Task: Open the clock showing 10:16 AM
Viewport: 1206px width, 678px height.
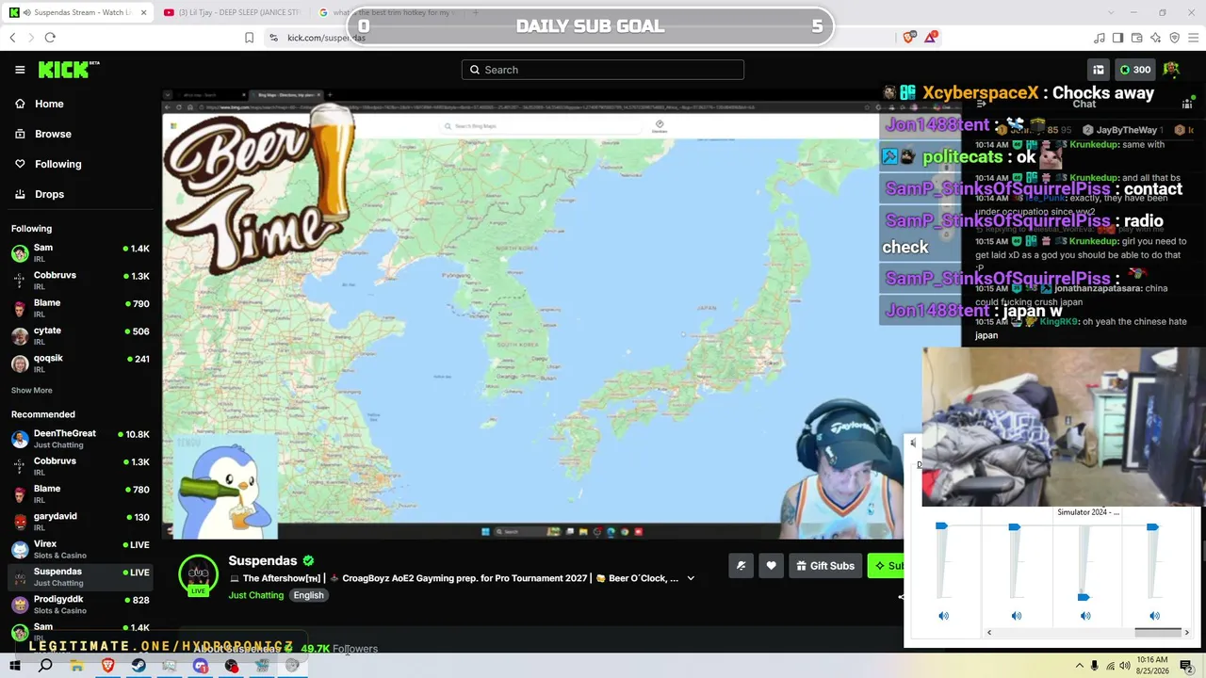Action: click(1151, 666)
